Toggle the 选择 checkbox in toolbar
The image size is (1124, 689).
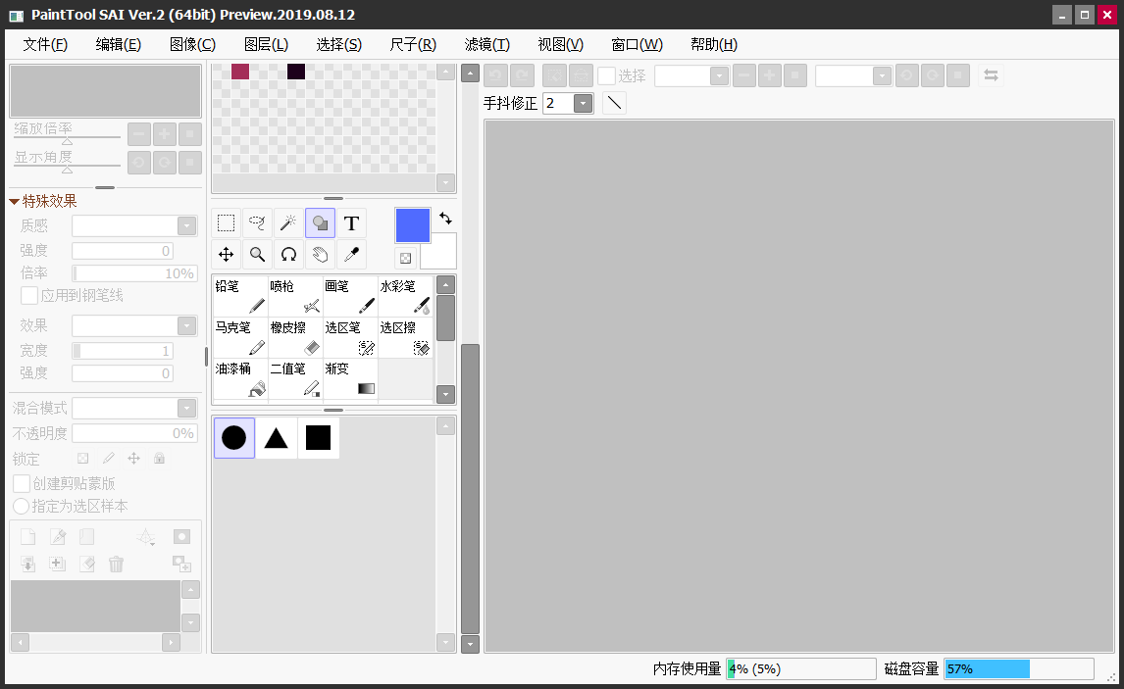click(606, 75)
